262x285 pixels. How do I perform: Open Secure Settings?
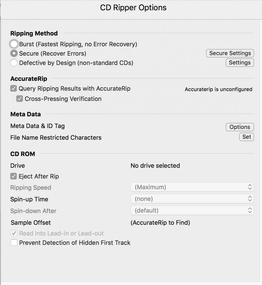pyautogui.click(x=230, y=53)
